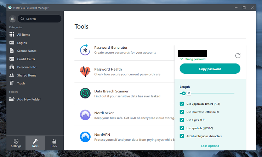This screenshot has height=157, width=262.
Task: Select the Credit Cards icon
Action: [12, 59]
